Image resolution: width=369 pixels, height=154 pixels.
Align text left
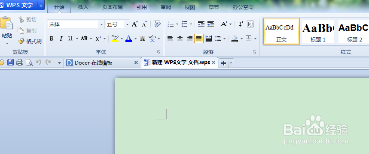(x=170, y=38)
